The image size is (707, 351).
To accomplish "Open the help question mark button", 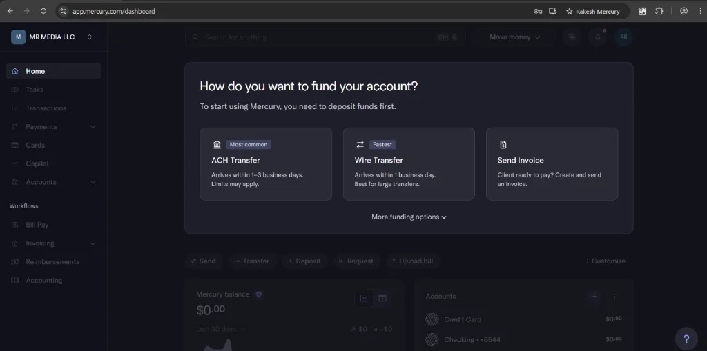I will click(686, 339).
